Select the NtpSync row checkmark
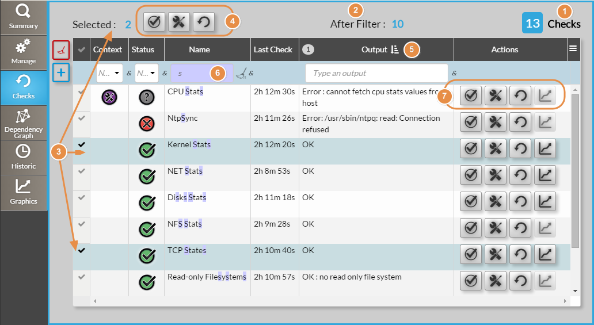Viewport: 594px width, 325px height. (x=82, y=118)
